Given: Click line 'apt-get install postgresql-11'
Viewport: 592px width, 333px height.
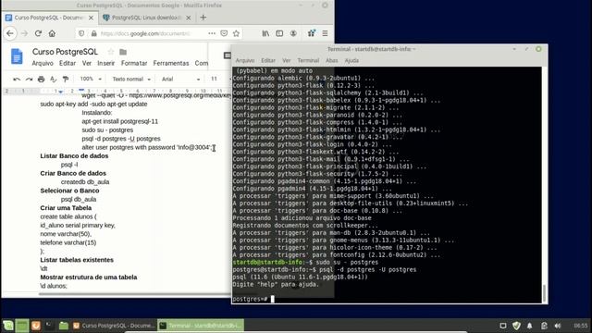Looking at the screenshot, I should tap(119, 121).
